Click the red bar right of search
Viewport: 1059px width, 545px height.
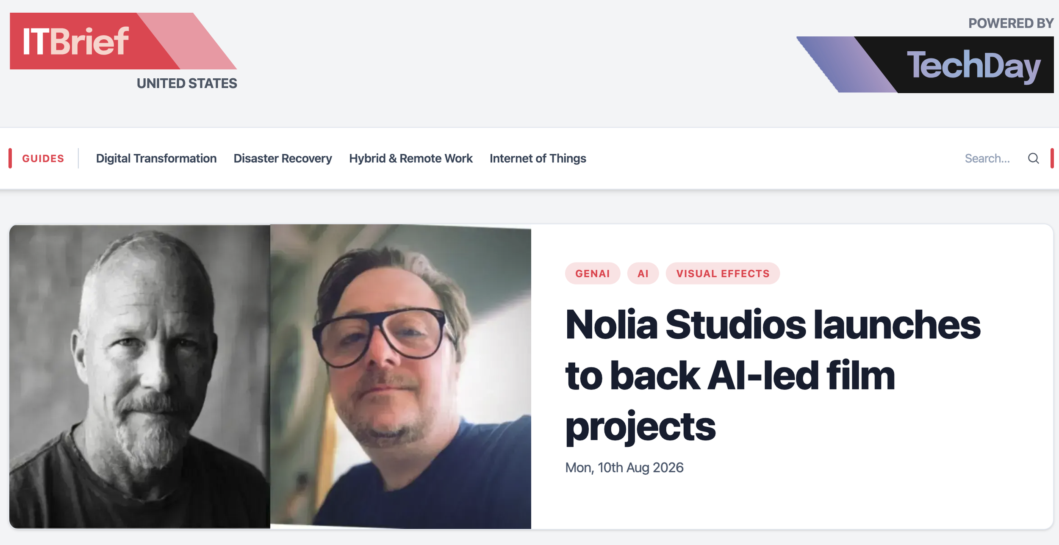[x=1052, y=158]
